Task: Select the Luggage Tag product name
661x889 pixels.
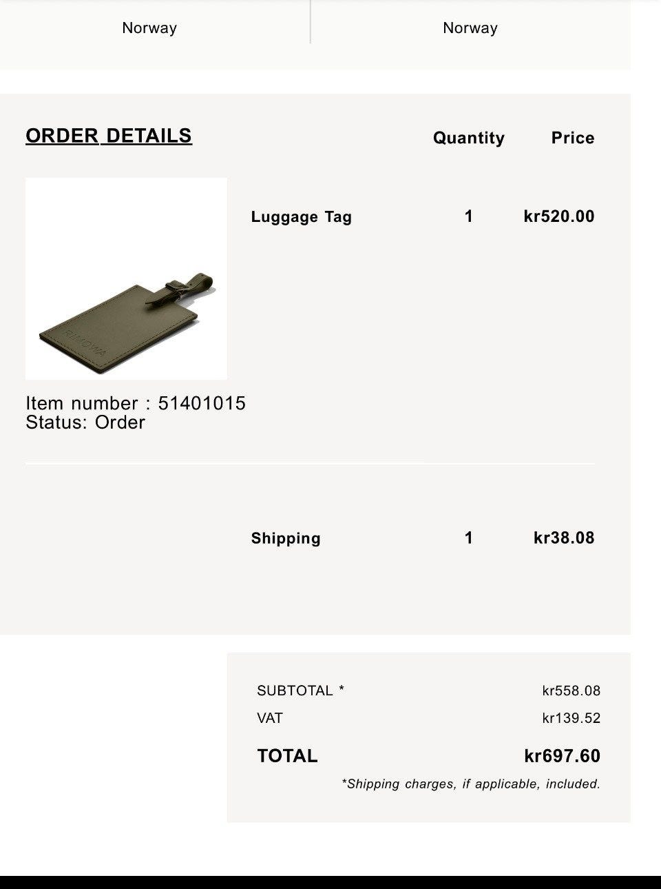Action: click(301, 217)
